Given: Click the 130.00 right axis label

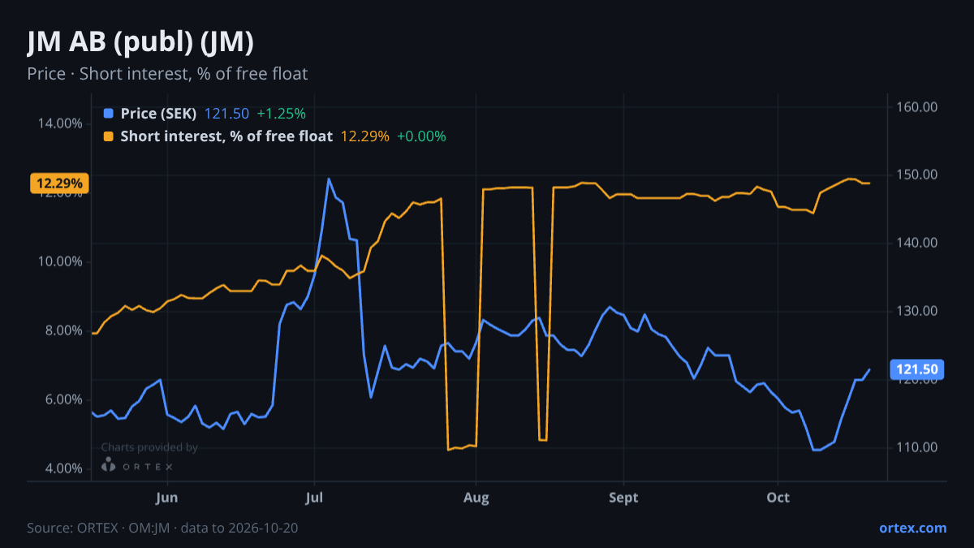Looking at the screenshot, I should point(917,311).
